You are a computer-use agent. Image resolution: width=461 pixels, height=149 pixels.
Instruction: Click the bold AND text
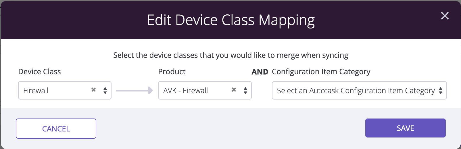point(260,72)
